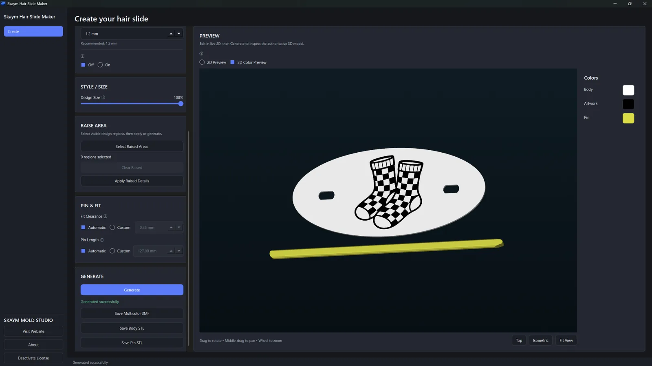Screen dimensions: 652x366
Task: Switch to 2D Preview mode
Action: point(213,63)
